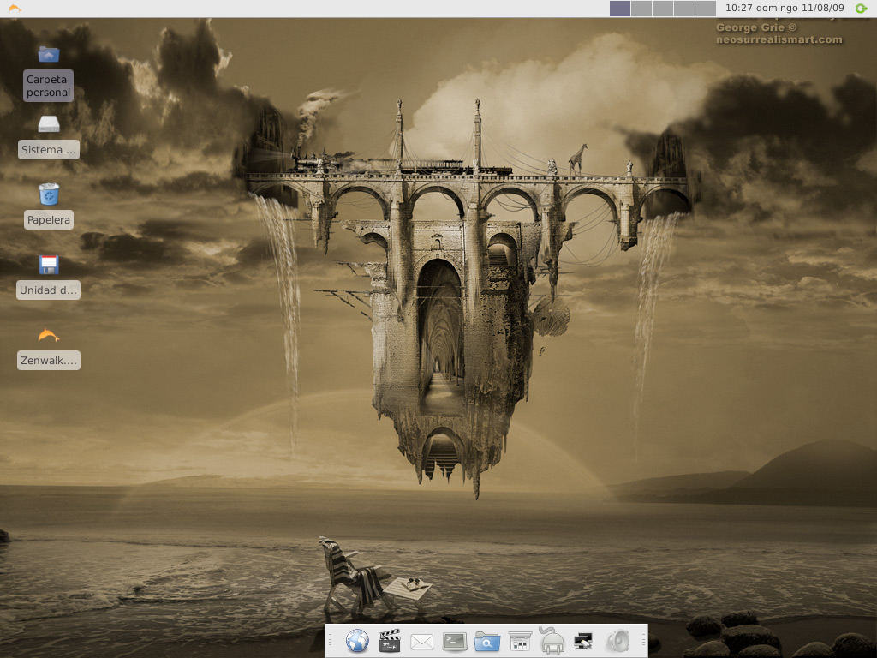Click the power plug icon in dock
The image size is (877, 658).
[x=552, y=641]
